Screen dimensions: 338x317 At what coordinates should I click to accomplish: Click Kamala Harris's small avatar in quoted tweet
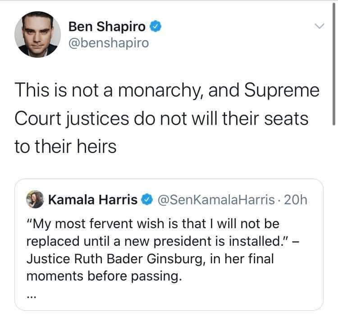pyautogui.click(x=34, y=199)
